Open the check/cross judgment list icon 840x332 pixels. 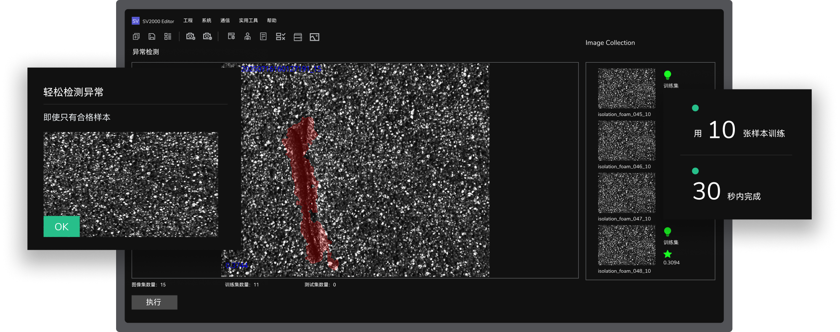click(x=281, y=37)
